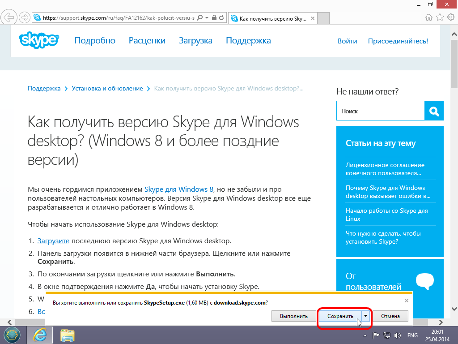Click Выполнить button in download bar
This screenshot has height=344, width=458.
click(293, 316)
